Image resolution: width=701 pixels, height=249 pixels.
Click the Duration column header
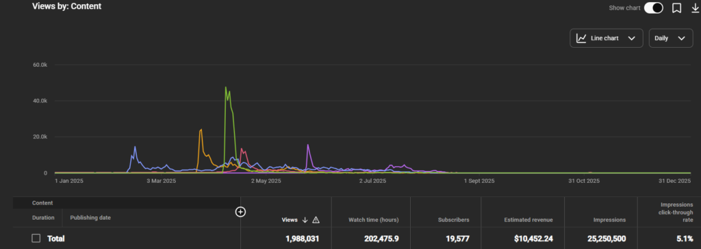[x=43, y=218]
